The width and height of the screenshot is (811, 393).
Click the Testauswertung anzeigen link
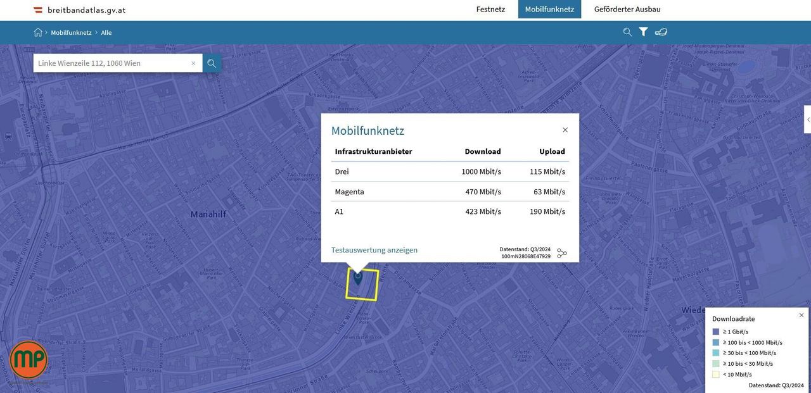pos(374,250)
